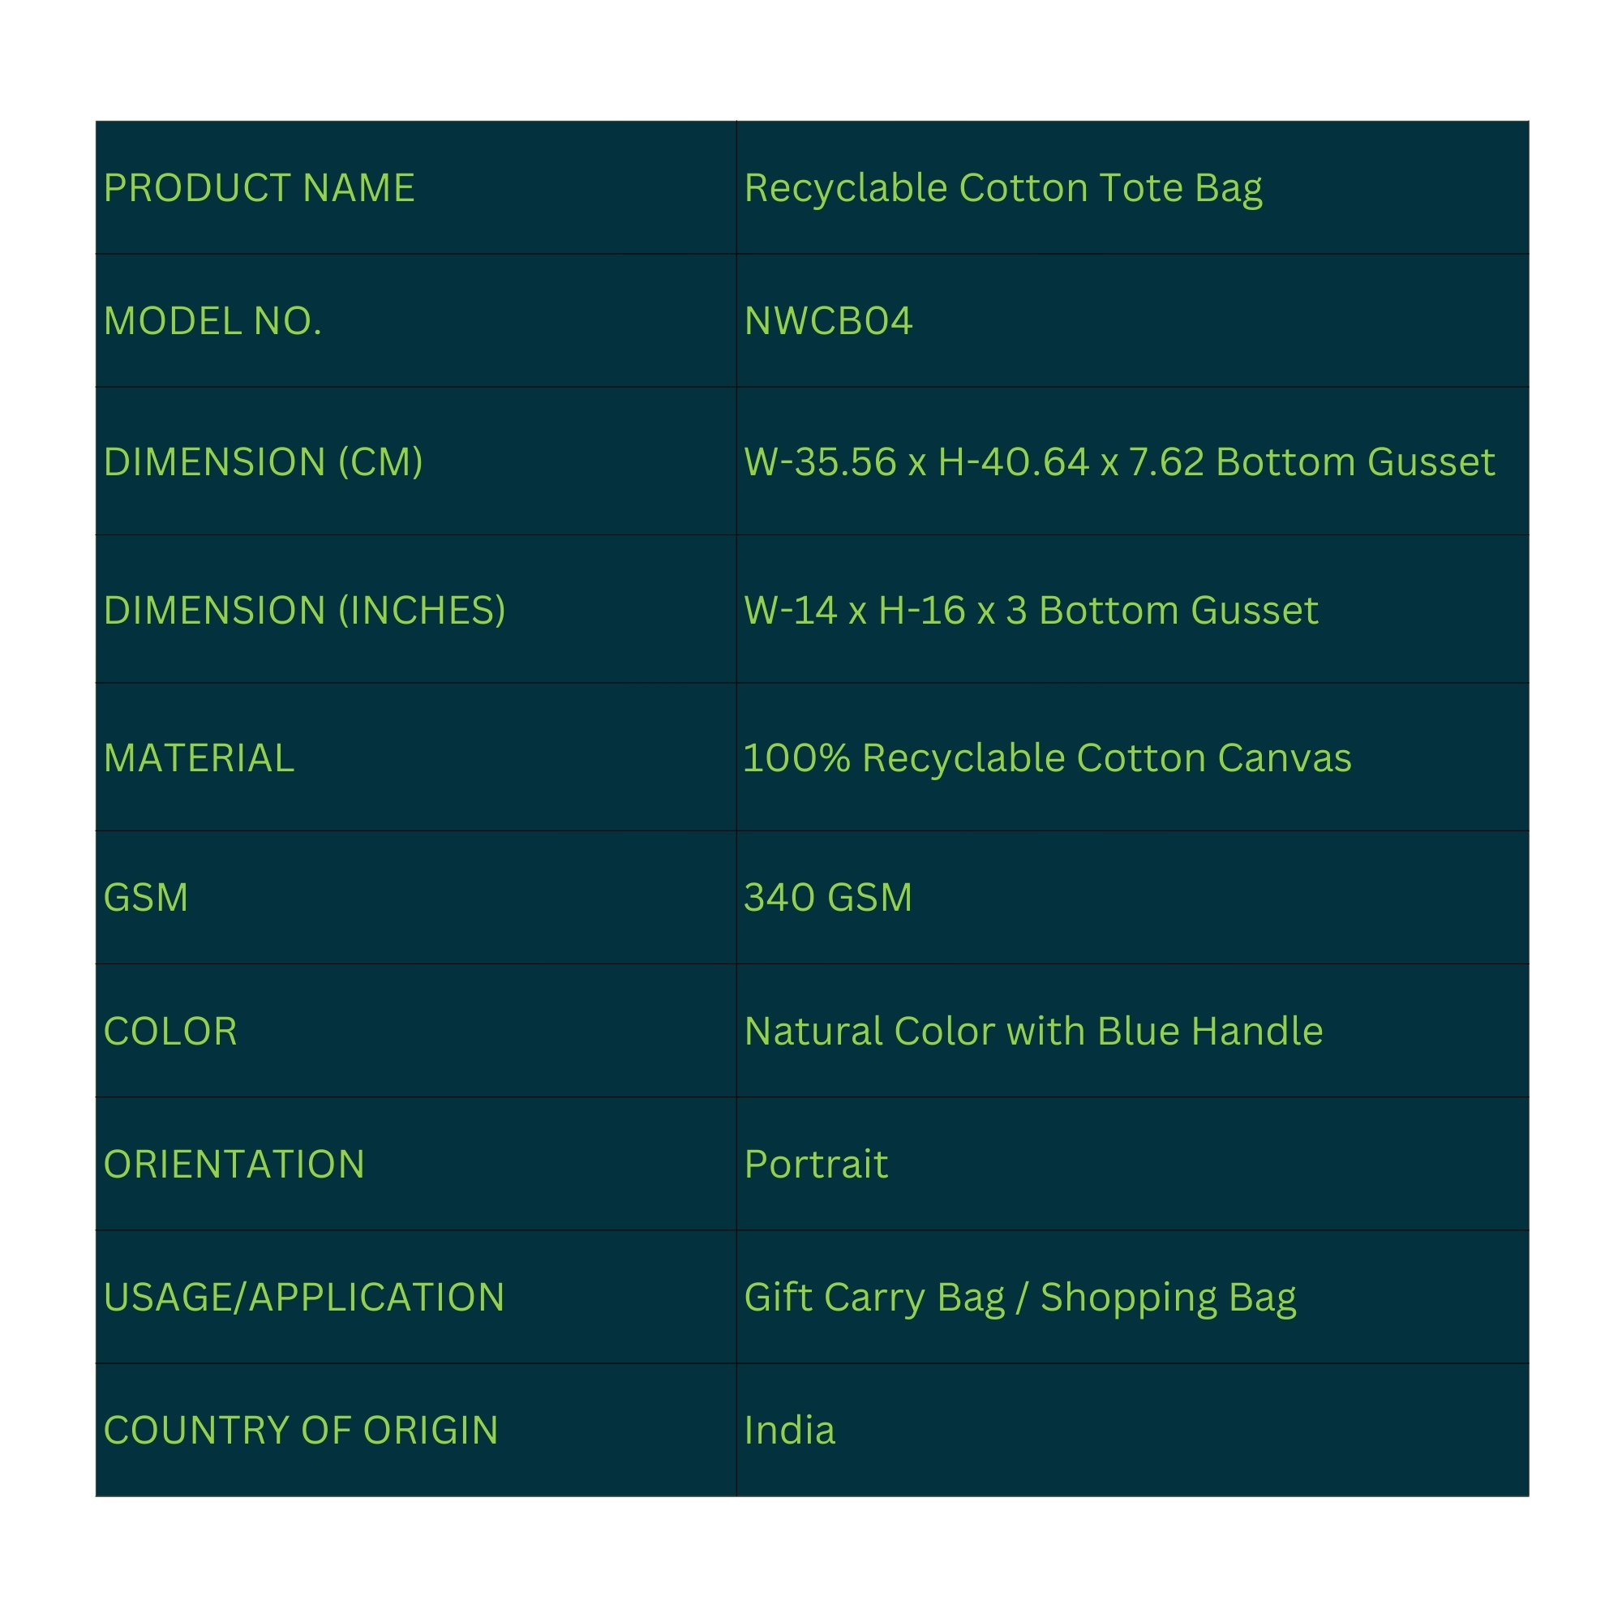Click the Portrait orientation value
The width and height of the screenshot is (1622, 1622).
click(815, 1164)
